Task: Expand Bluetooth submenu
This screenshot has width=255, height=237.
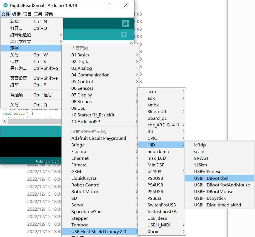Action: (x=162, y=112)
